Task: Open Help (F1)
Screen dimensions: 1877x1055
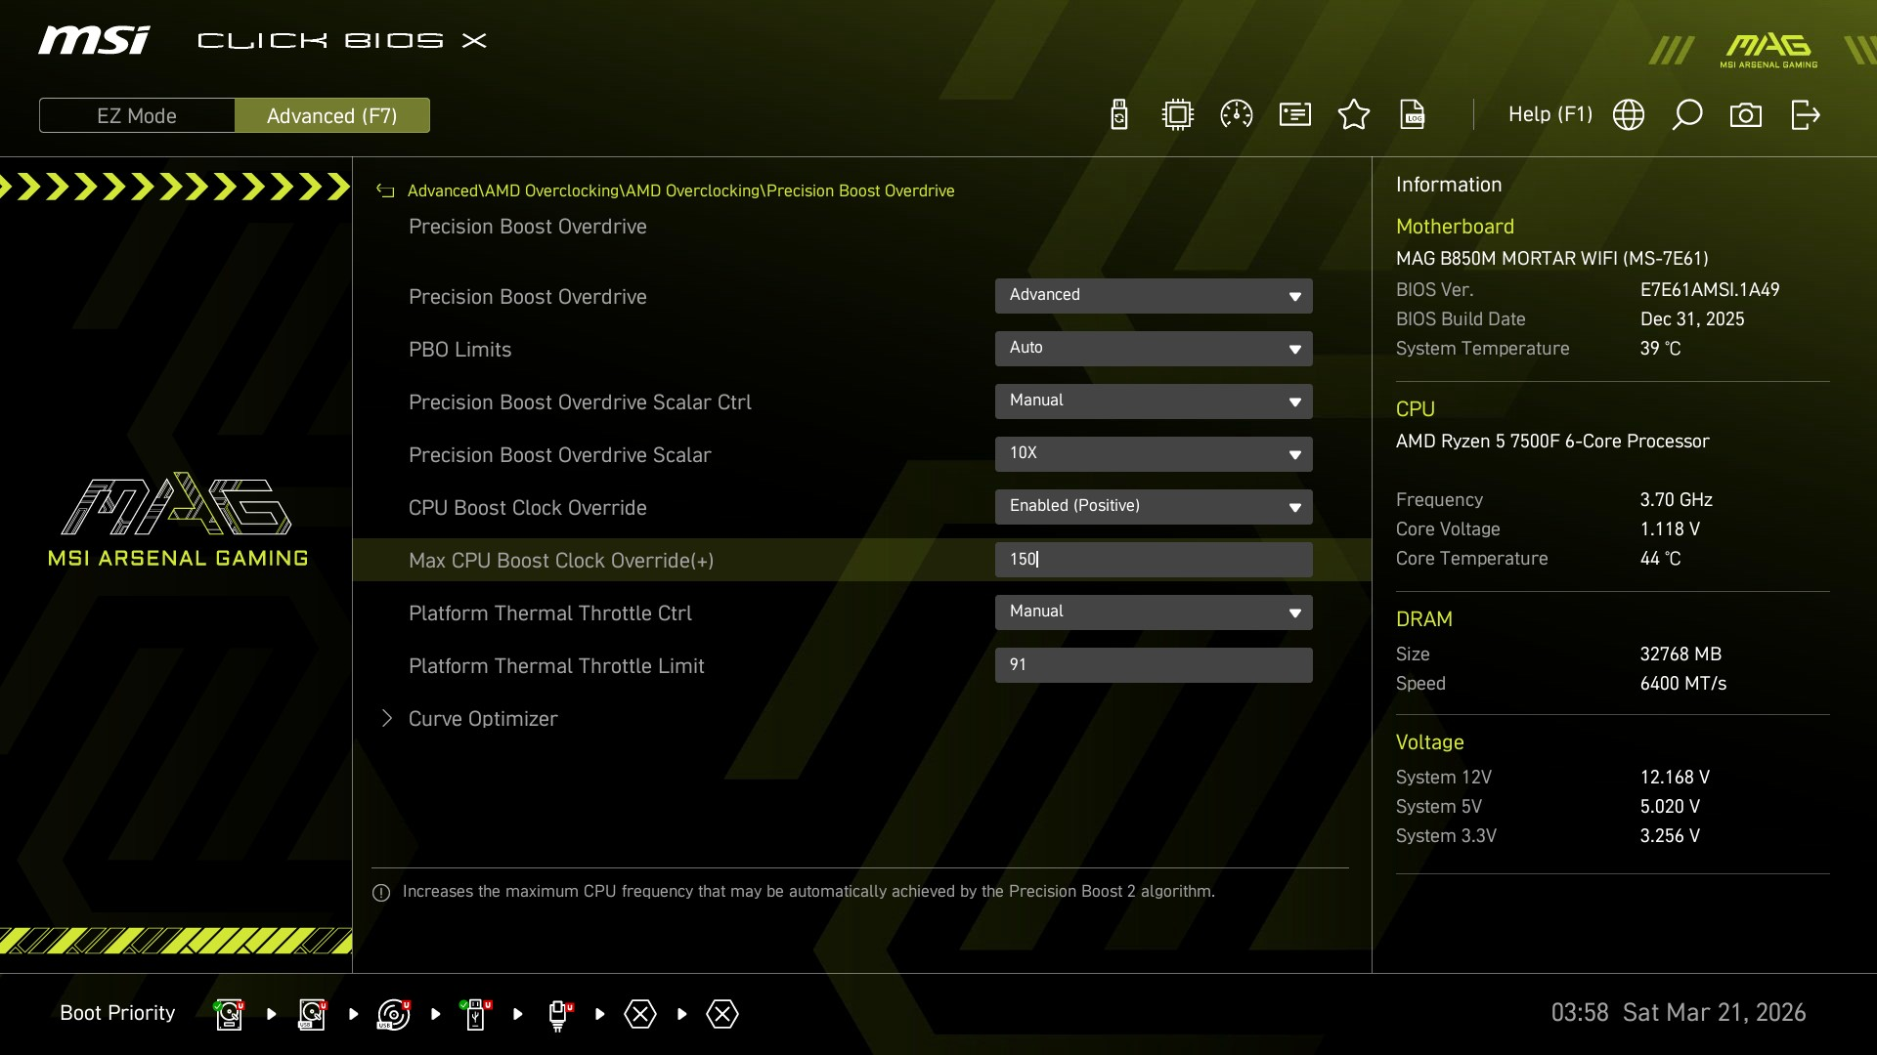Action: click(x=1550, y=115)
